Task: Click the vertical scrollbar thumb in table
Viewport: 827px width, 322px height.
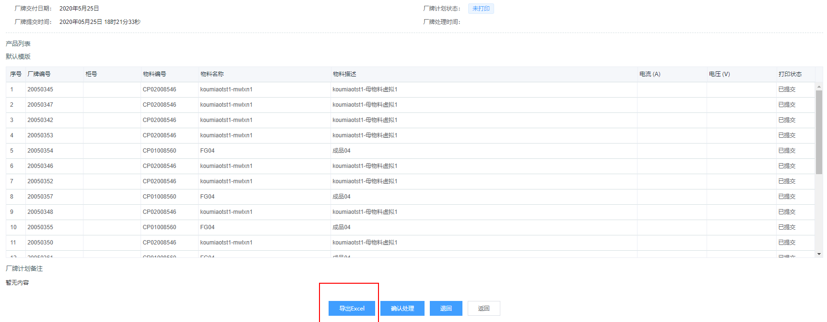Action: (x=819, y=132)
